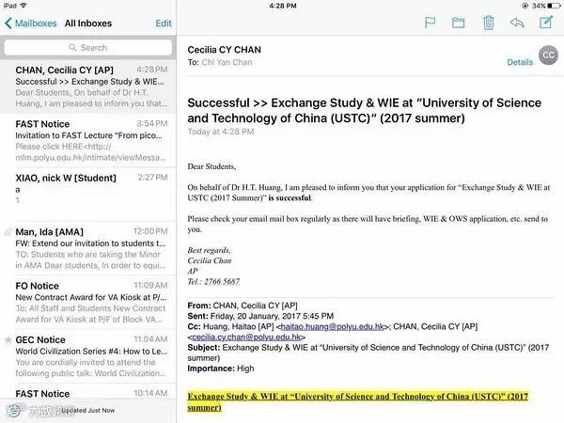Tap the 4:28 PM clock in status bar

pyautogui.click(x=283, y=6)
